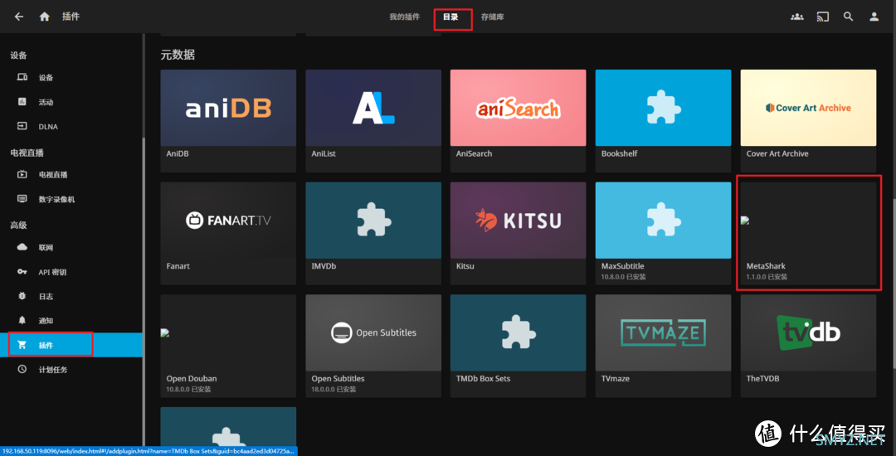The height and width of the screenshot is (456, 896).
Task: Click the 通知 bell icon
Action: coord(22,320)
